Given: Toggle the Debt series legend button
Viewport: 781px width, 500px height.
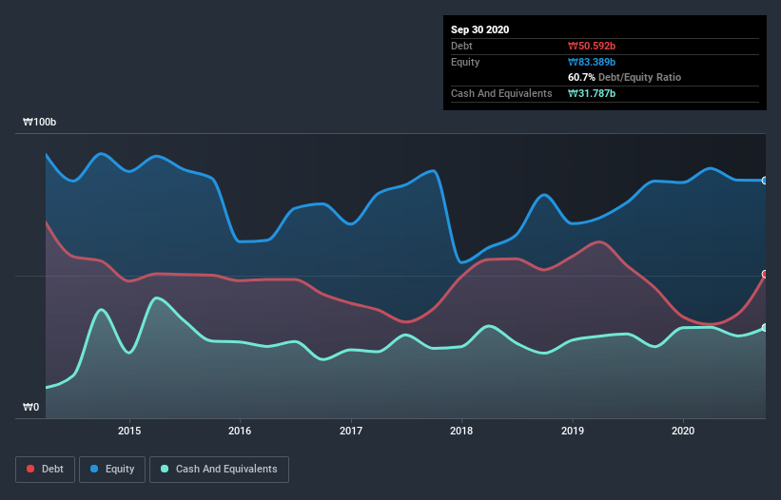Looking at the screenshot, I should 46,470.
